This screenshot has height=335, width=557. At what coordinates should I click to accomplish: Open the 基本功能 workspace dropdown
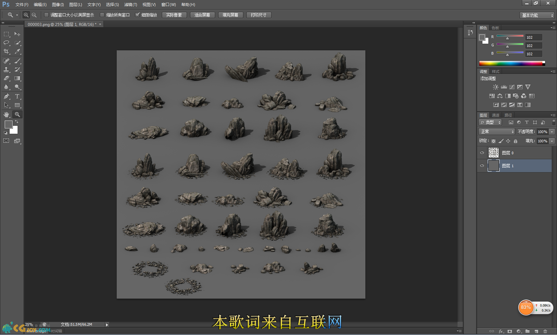click(x=537, y=15)
